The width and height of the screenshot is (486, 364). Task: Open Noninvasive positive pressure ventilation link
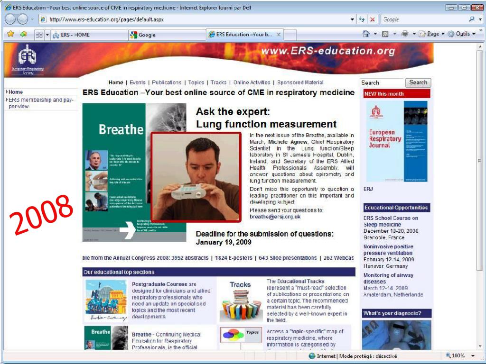388,249
